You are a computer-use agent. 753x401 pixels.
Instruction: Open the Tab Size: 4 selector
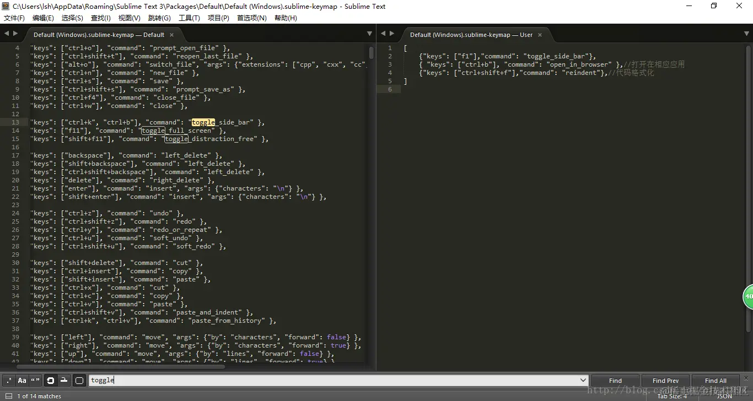click(672, 396)
